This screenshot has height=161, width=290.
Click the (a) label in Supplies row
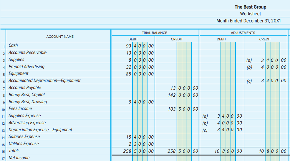pyautogui.click(x=249, y=60)
